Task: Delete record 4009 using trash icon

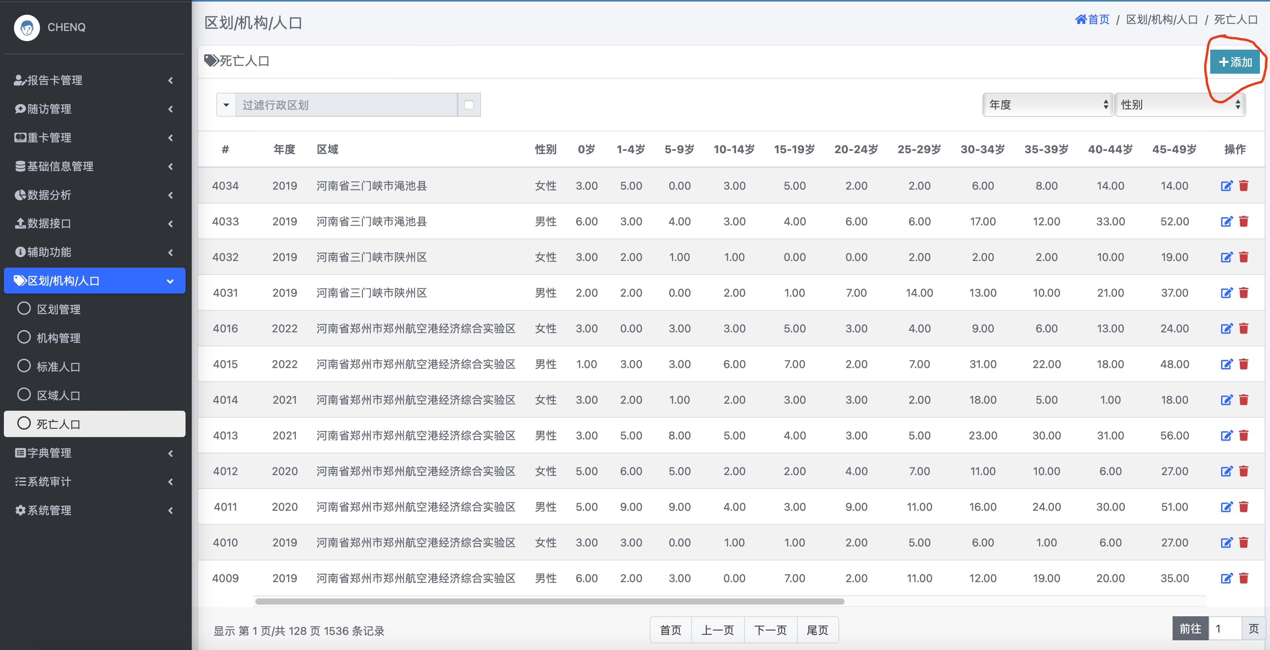Action: coord(1243,578)
